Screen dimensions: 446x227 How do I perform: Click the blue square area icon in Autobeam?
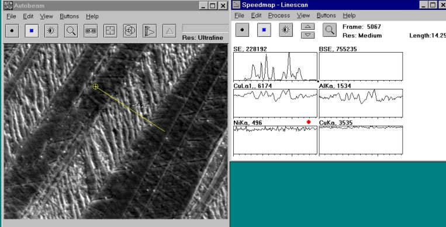tap(32, 31)
